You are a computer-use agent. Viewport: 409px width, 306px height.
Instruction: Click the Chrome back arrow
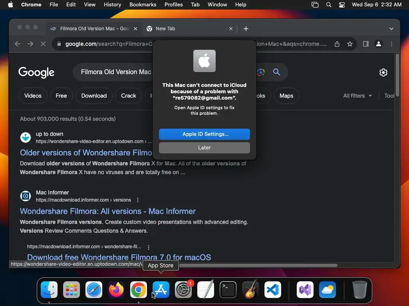18,44
